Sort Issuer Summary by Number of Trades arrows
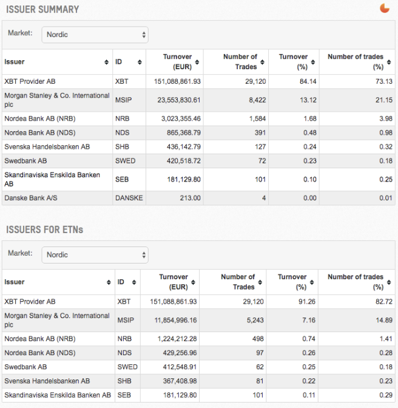This screenshot has width=398, height=408. 263,62
